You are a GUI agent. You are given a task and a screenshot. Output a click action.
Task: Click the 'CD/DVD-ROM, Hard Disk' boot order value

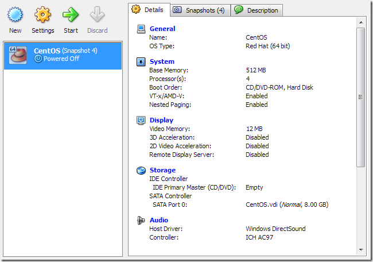tap(279, 87)
